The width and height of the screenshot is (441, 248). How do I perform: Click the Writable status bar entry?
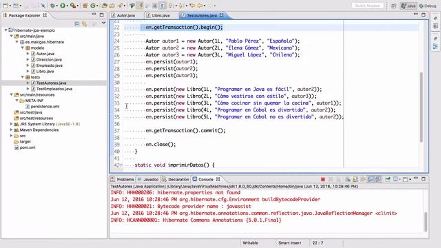[250, 242]
